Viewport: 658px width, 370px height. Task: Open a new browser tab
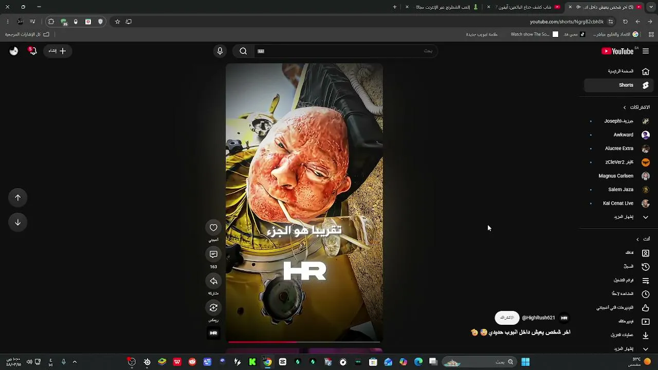click(395, 7)
